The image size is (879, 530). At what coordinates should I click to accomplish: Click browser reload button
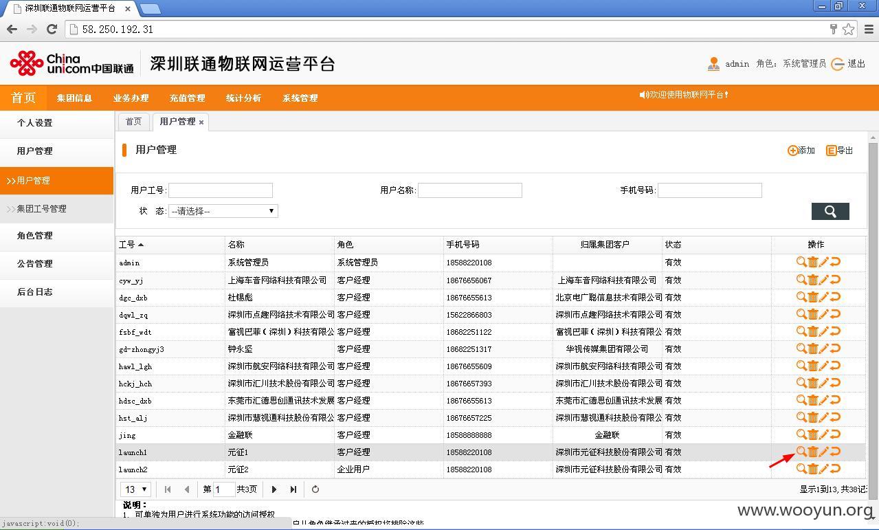(52, 29)
